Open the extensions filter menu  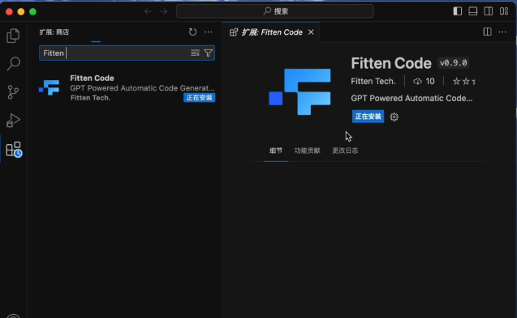click(x=209, y=53)
